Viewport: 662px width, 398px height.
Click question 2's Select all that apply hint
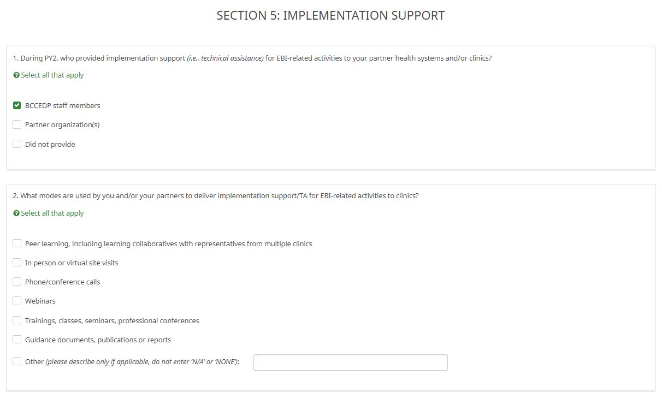[52, 213]
